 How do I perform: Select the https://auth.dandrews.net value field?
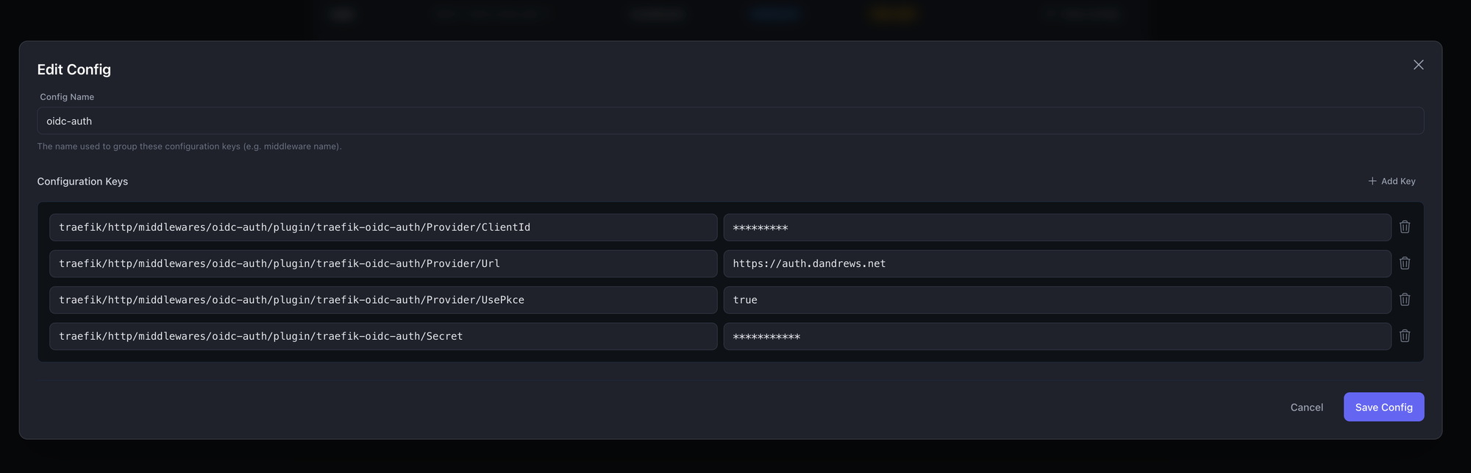[x=1056, y=263]
